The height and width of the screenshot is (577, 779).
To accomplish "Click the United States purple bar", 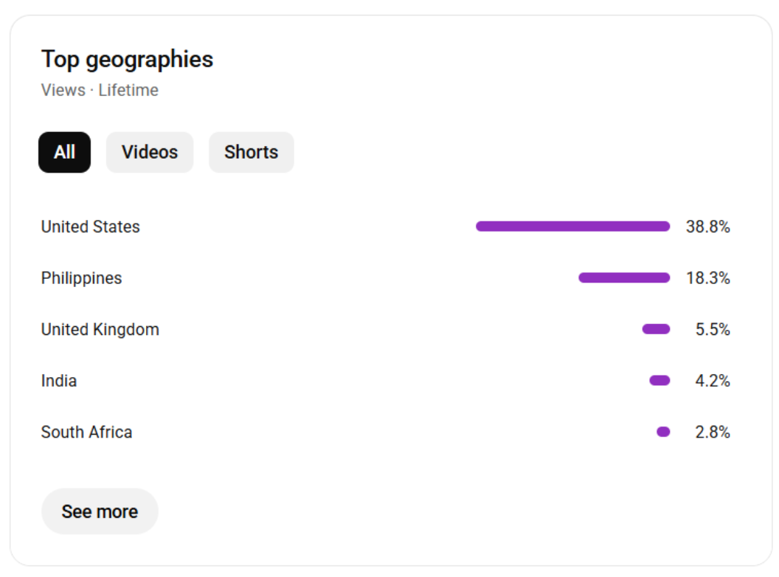I will click(x=572, y=227).
